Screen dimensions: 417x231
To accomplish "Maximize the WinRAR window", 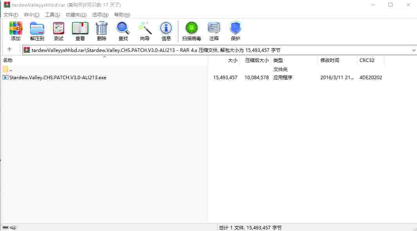I will (x=390, y=5).
